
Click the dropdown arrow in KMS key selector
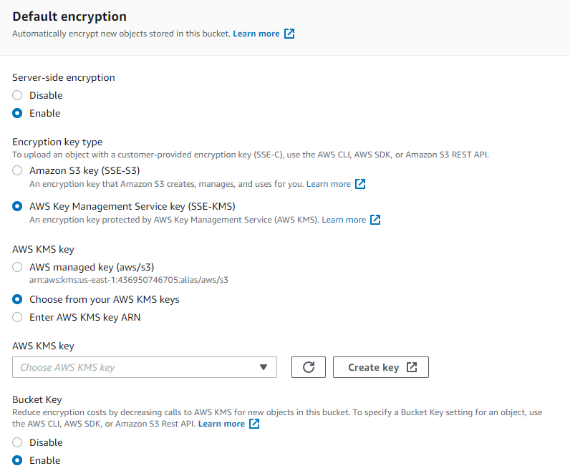pos(264,367)
